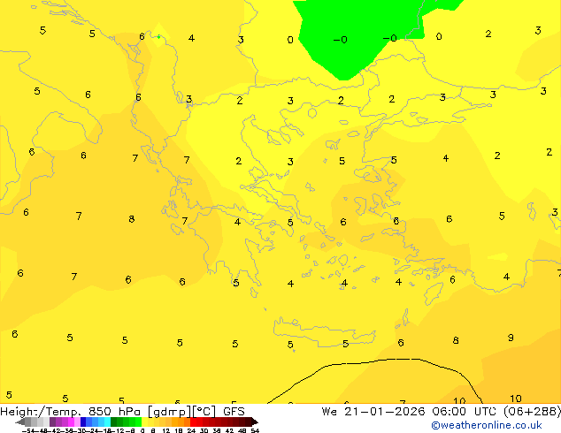Select the 'We 21-01-2026 06:00 UTC' date text
Image resolution: width=561 pixels, height=433 pixels.
tap(411, 412)
